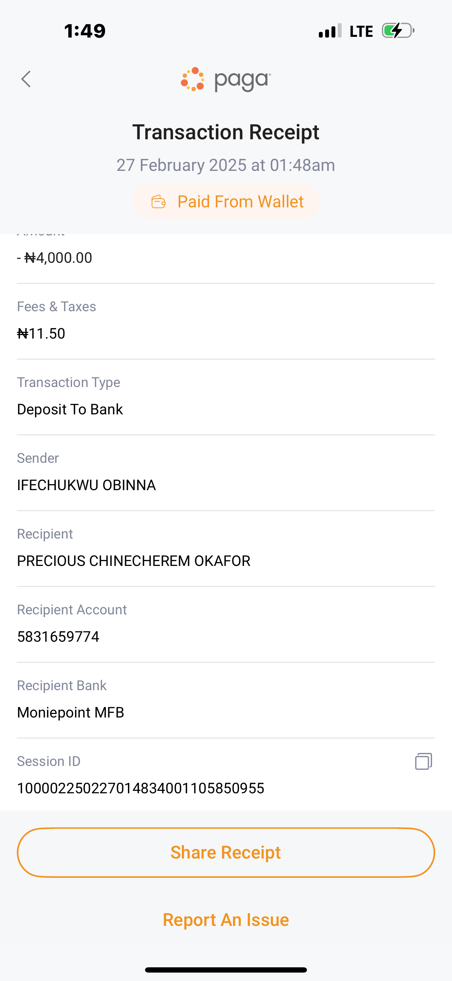
Task: Tap the recipient account number 5831659774
Action: pyautogui.click(x=58, y=636)
